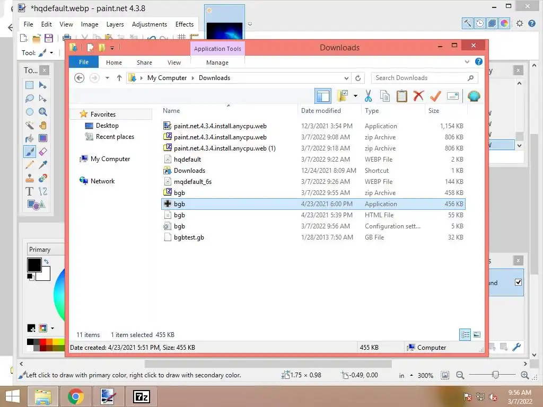Select the Color Picker eyedropper tool
Image resolution: width=543 pixels, height=407 pixels.
point(43,165)
